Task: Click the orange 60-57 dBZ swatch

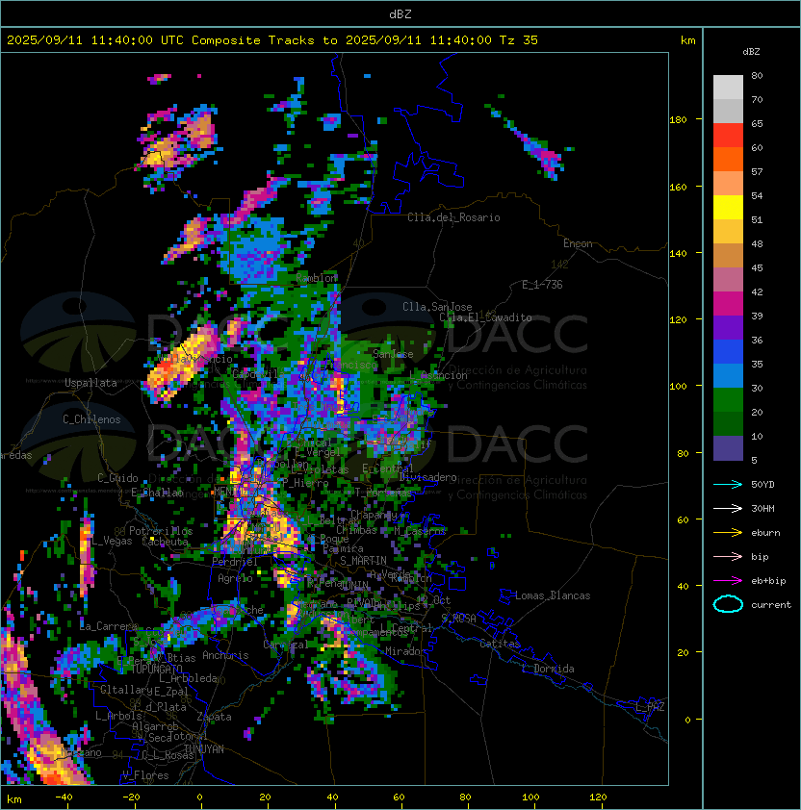Action: (728, 159)
